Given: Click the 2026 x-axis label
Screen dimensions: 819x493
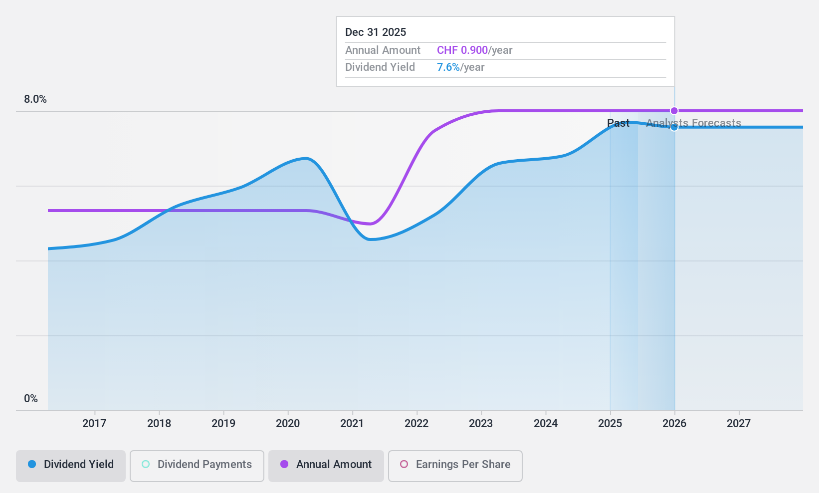Looking at the screenshot, I should pyautogui.click(x=674, y=423).
